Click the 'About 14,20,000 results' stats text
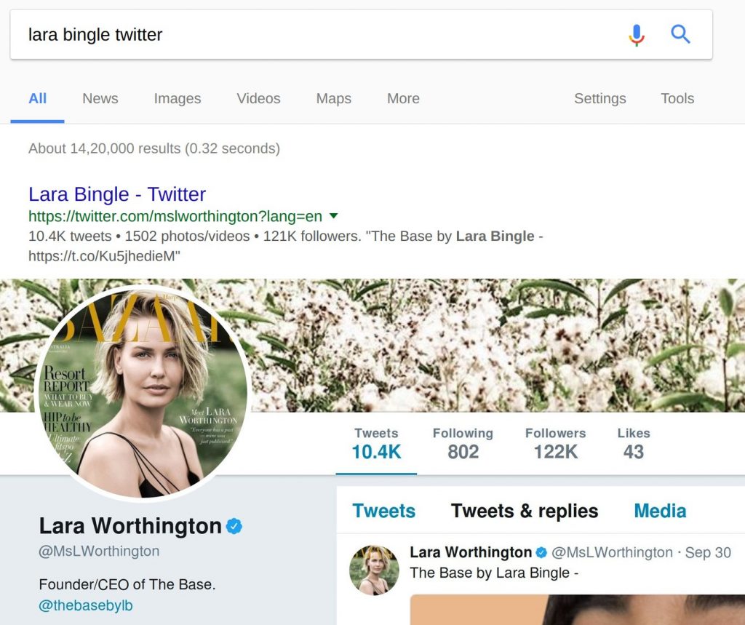The height and width of the screenshot is (625, 745). (x=154, y=148)
